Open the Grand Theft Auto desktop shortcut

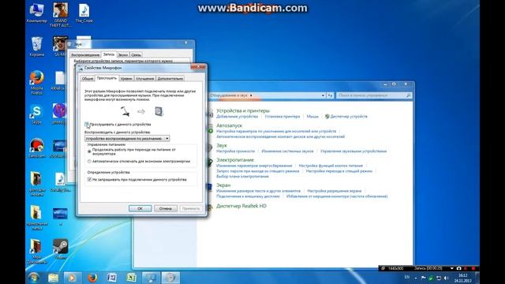(61, 14)
